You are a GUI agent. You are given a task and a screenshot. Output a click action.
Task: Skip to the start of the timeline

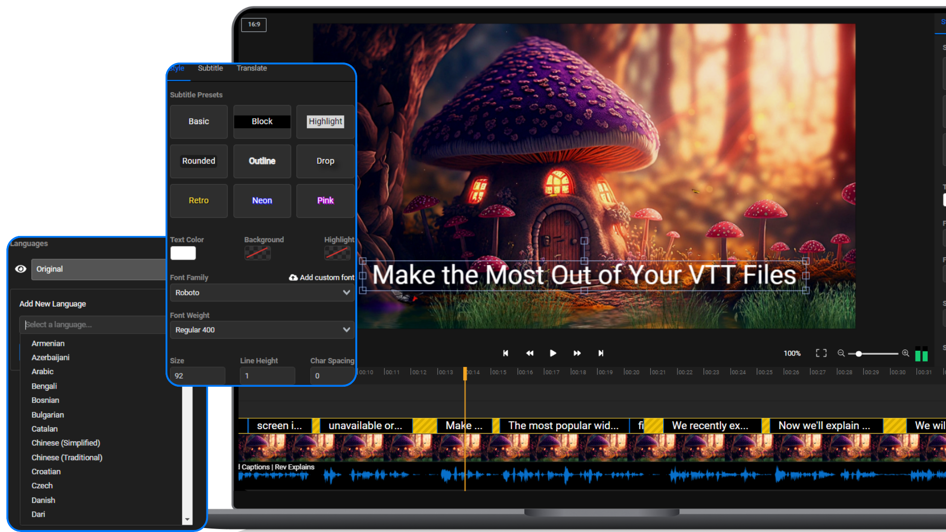(506, 353)
